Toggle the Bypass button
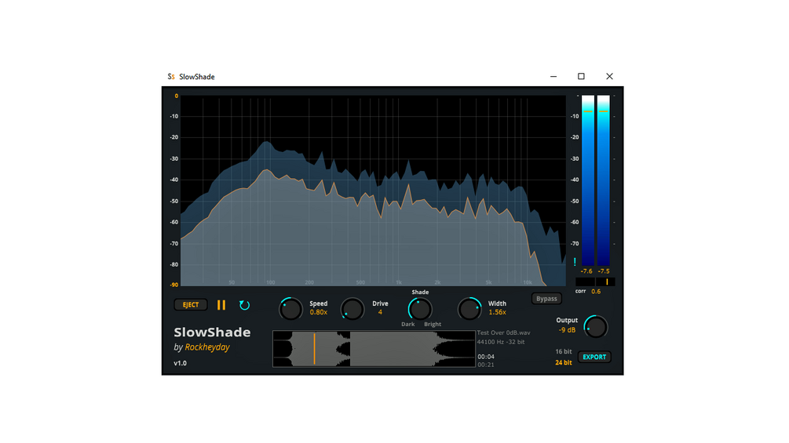The image size is (789, 443). (546, 299)
